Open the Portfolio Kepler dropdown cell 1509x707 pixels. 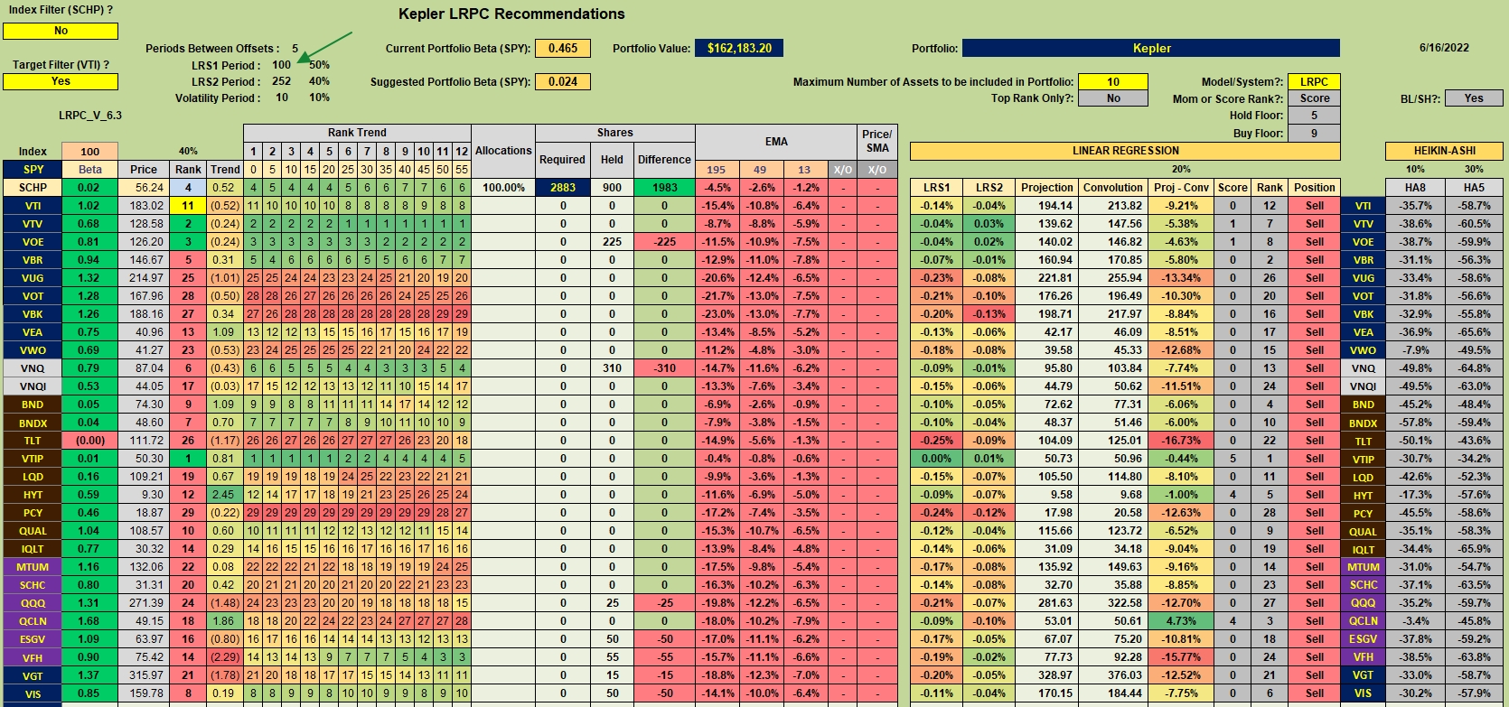(1151, 48)
